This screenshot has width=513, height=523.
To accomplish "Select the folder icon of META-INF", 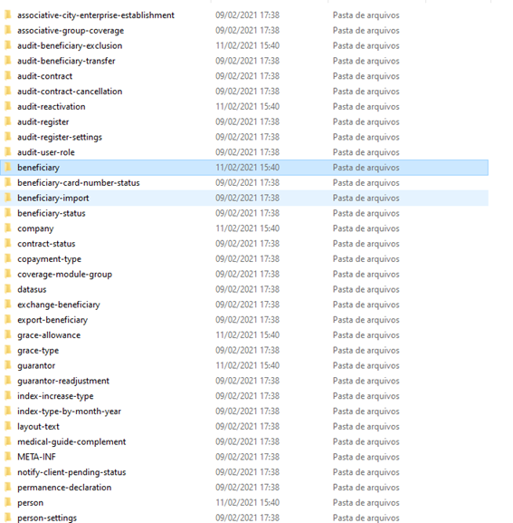I will click(8, 457).
